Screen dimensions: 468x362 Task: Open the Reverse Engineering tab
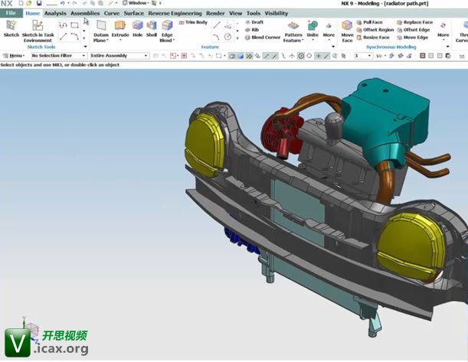[x=175, y=13]
